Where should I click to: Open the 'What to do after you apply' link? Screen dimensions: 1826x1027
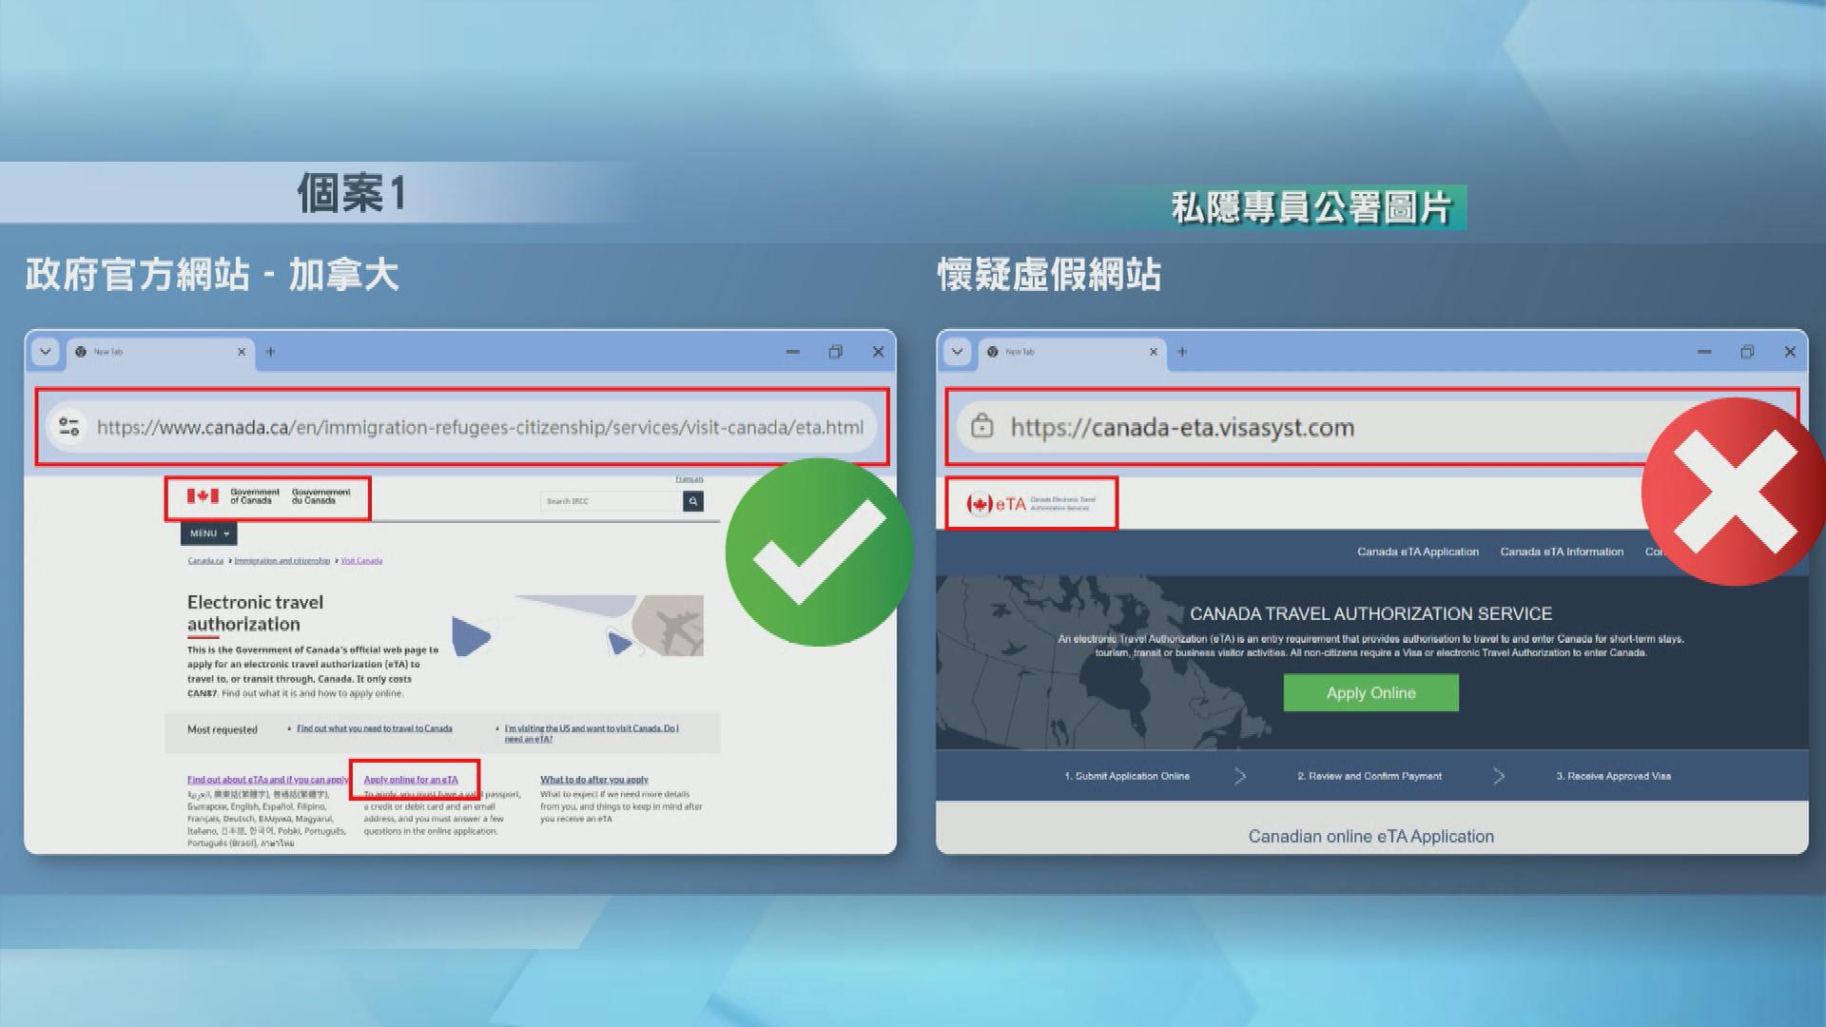coord(594,780)
